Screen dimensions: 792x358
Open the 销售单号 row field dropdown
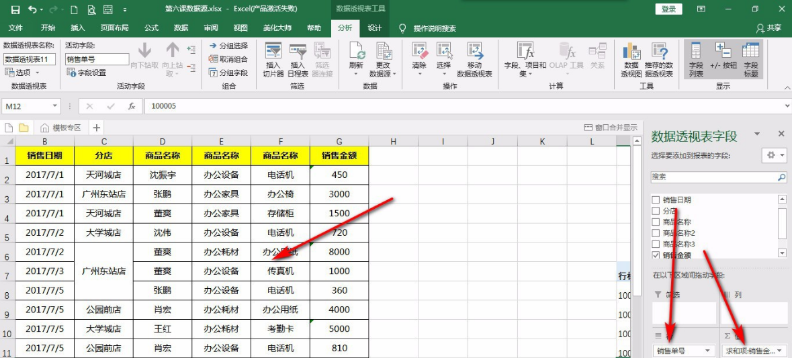tap(707, 350)
